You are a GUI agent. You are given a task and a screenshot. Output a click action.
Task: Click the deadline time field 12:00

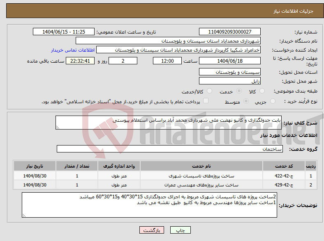[x=167, y=61]
